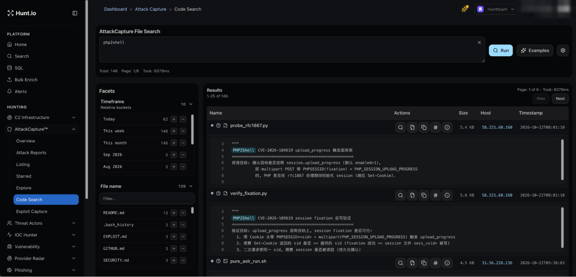The image size is (576, 277).
Task: Open host link 31.56.228.136
Action: (497, 263)
